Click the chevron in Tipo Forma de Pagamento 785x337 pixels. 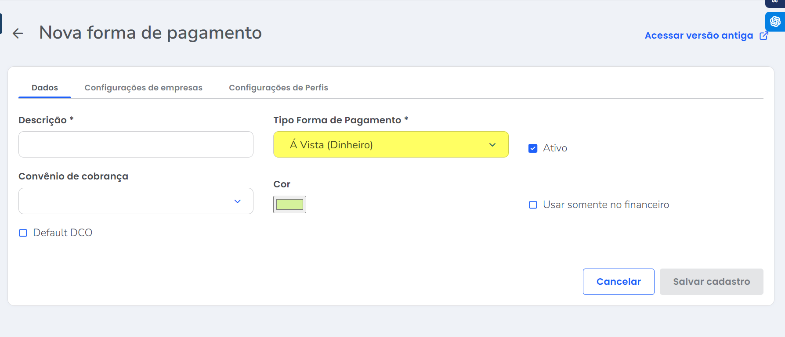point(492,145)
